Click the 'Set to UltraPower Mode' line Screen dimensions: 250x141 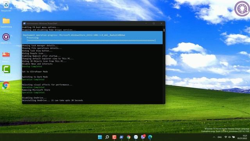pos(35,72)
